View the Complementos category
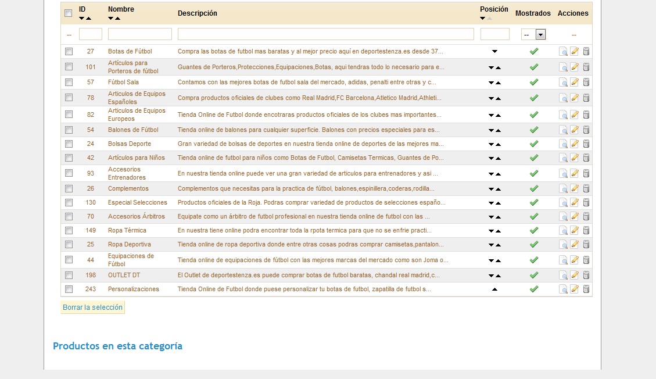656x379 pixels. click(564, 189)
